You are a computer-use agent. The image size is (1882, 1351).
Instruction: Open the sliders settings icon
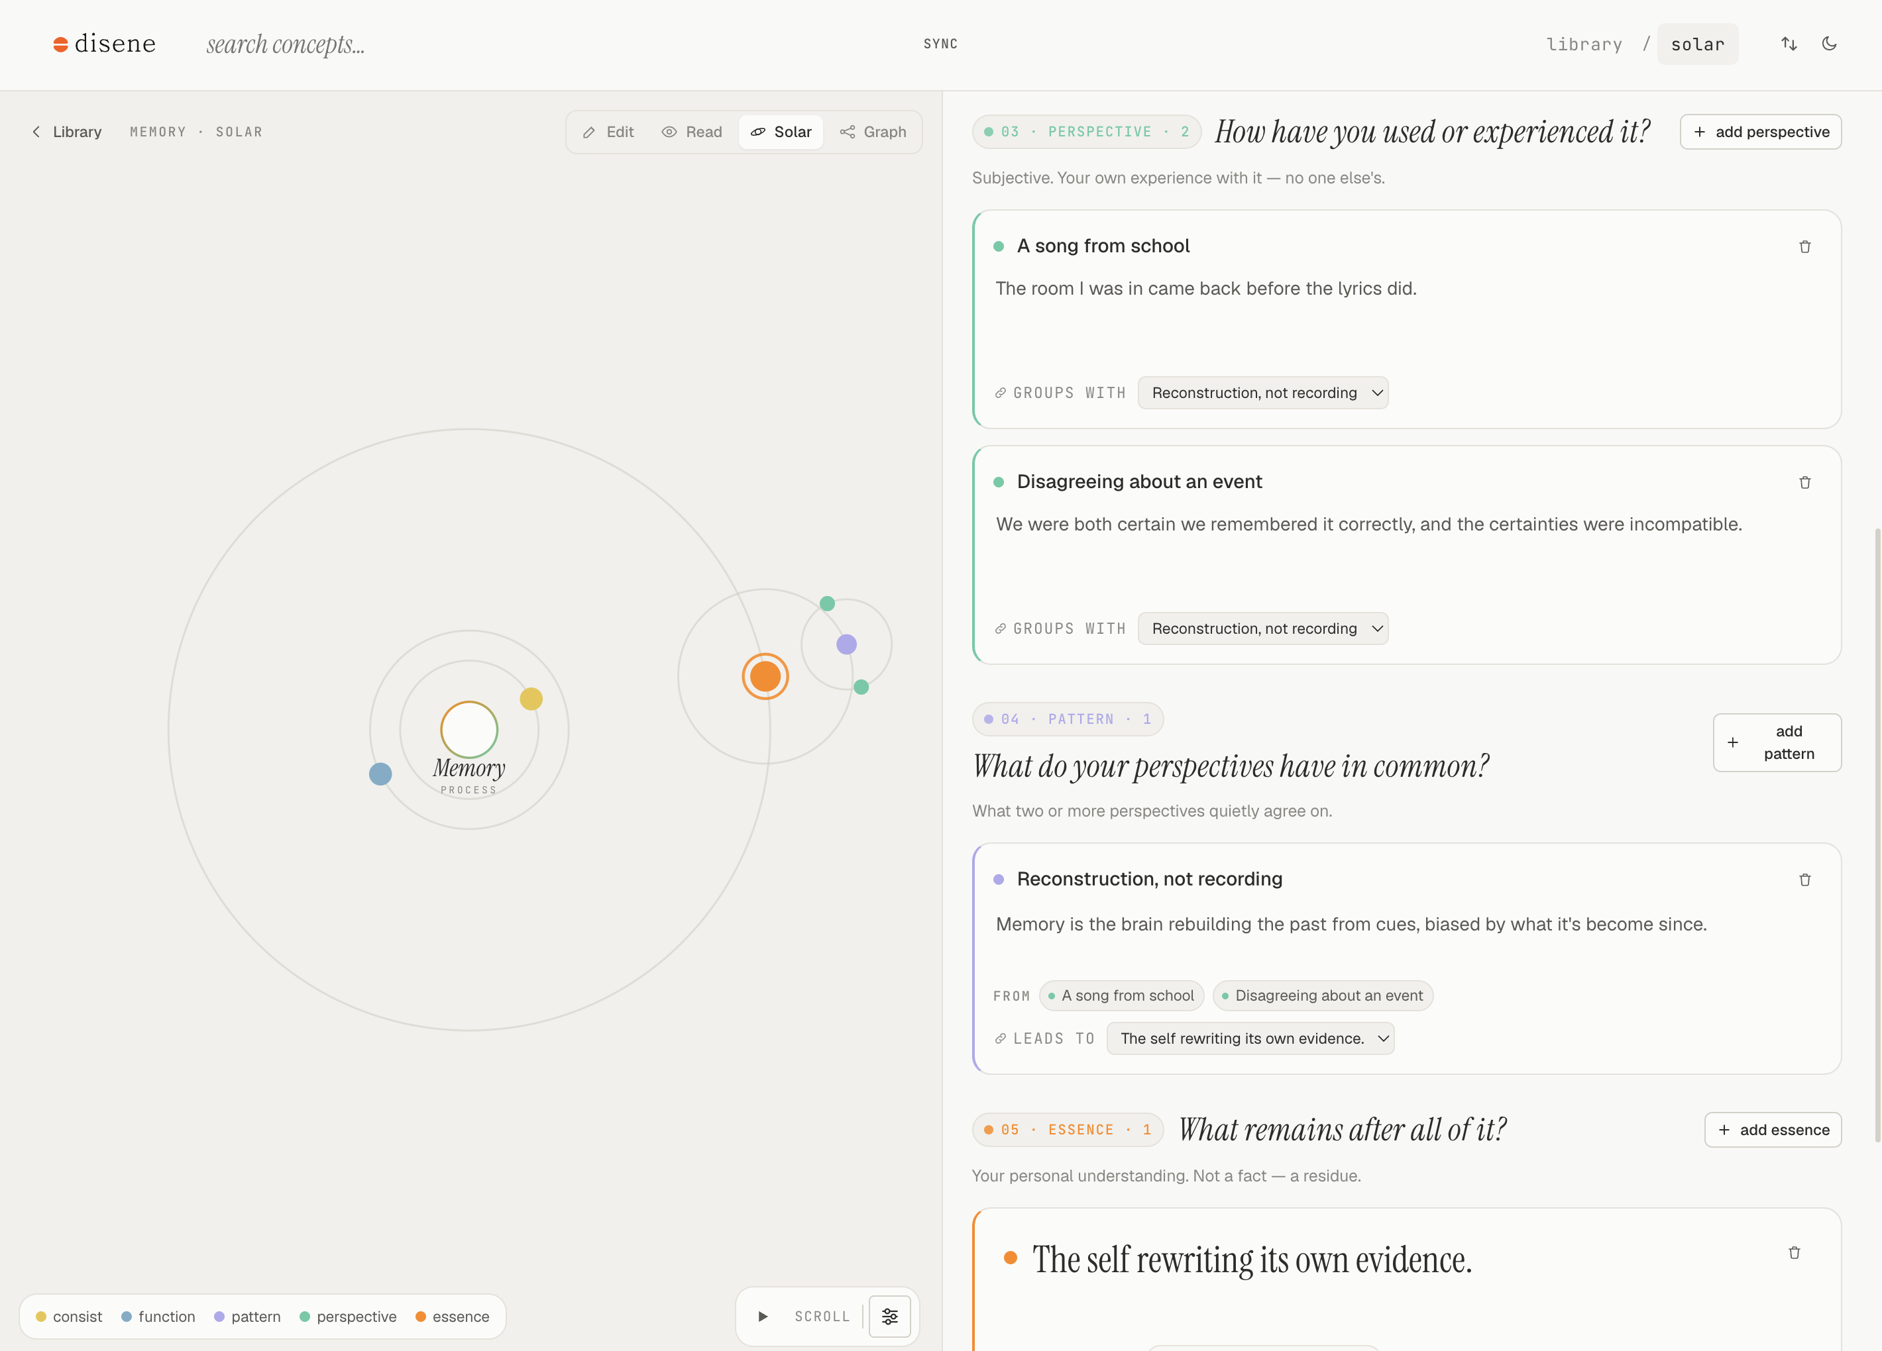(889, 1316)
